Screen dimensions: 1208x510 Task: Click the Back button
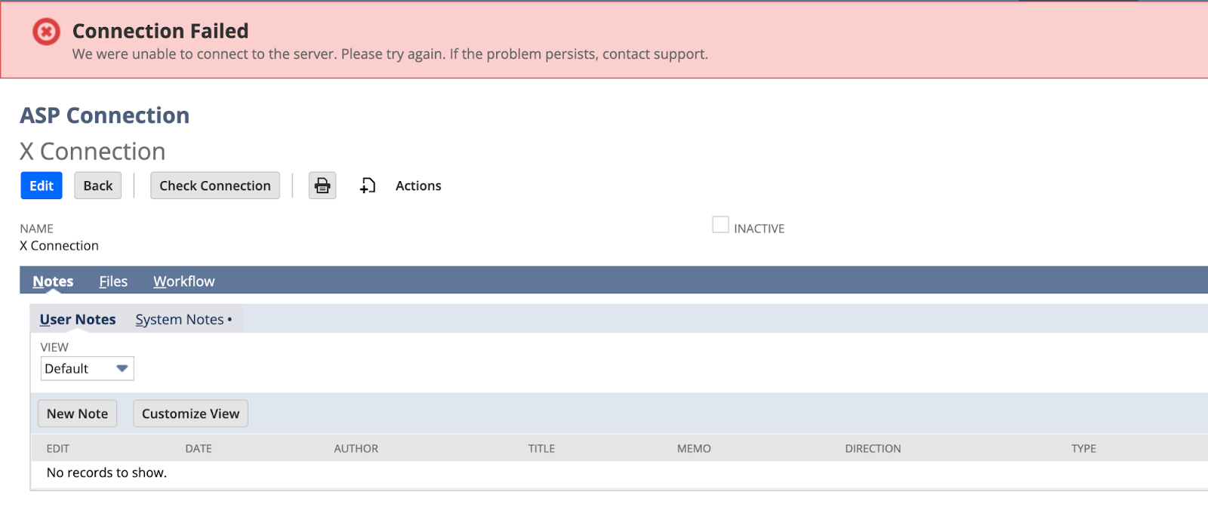(98, 186)
